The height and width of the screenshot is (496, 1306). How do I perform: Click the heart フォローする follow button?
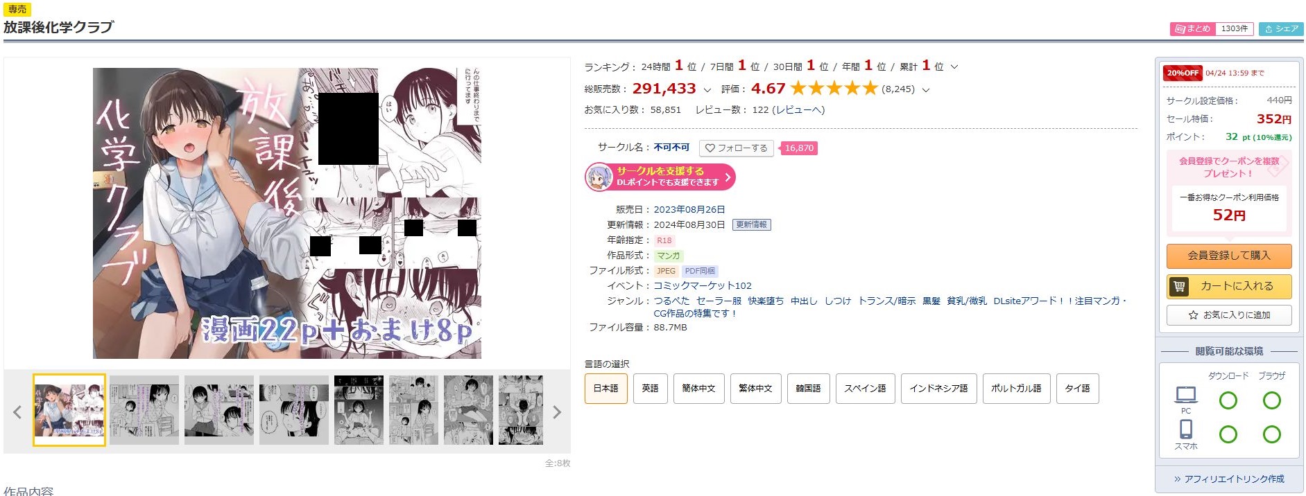[x=737, y=148]
